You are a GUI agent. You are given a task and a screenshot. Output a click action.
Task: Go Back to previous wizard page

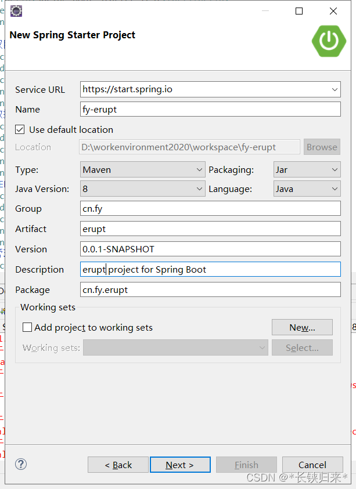click(x=118, y=465)
